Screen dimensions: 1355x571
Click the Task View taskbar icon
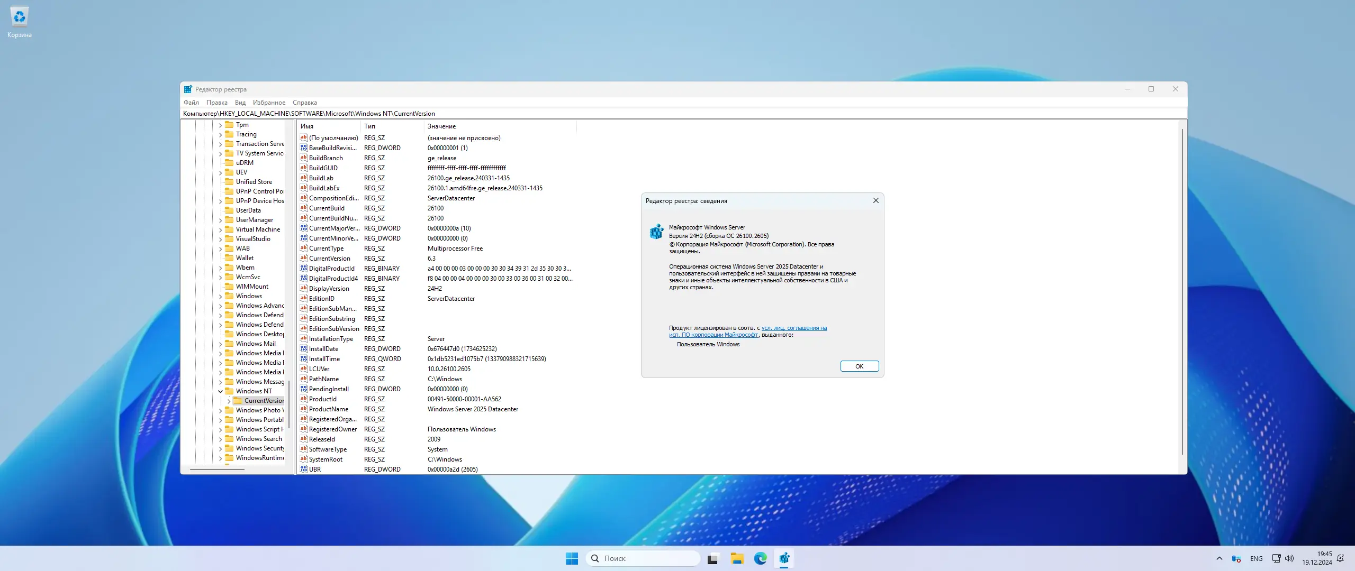pos(713,558)
